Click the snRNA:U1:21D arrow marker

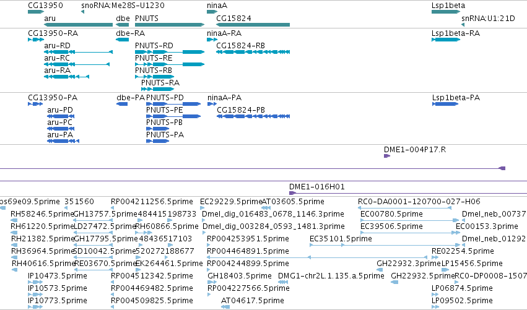(x=463, y=25)
